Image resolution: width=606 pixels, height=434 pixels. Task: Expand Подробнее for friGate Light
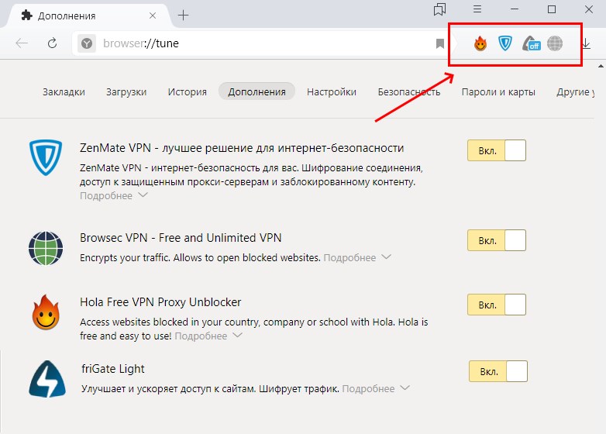click(x=376, y=388)
